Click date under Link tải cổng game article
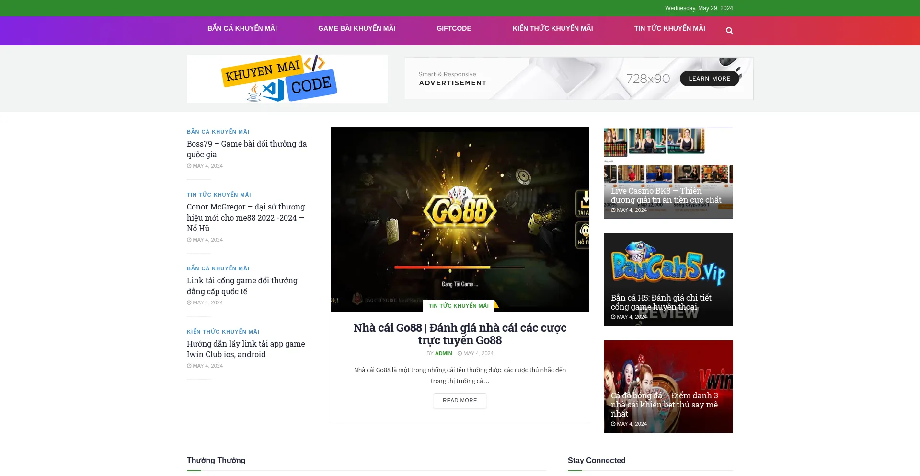Viewport: 920px width, 476px height. [x=205, y=302]
